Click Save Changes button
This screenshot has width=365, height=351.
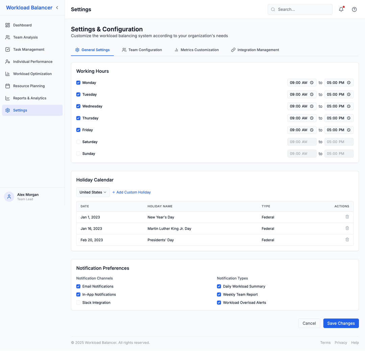click(341, 323)
